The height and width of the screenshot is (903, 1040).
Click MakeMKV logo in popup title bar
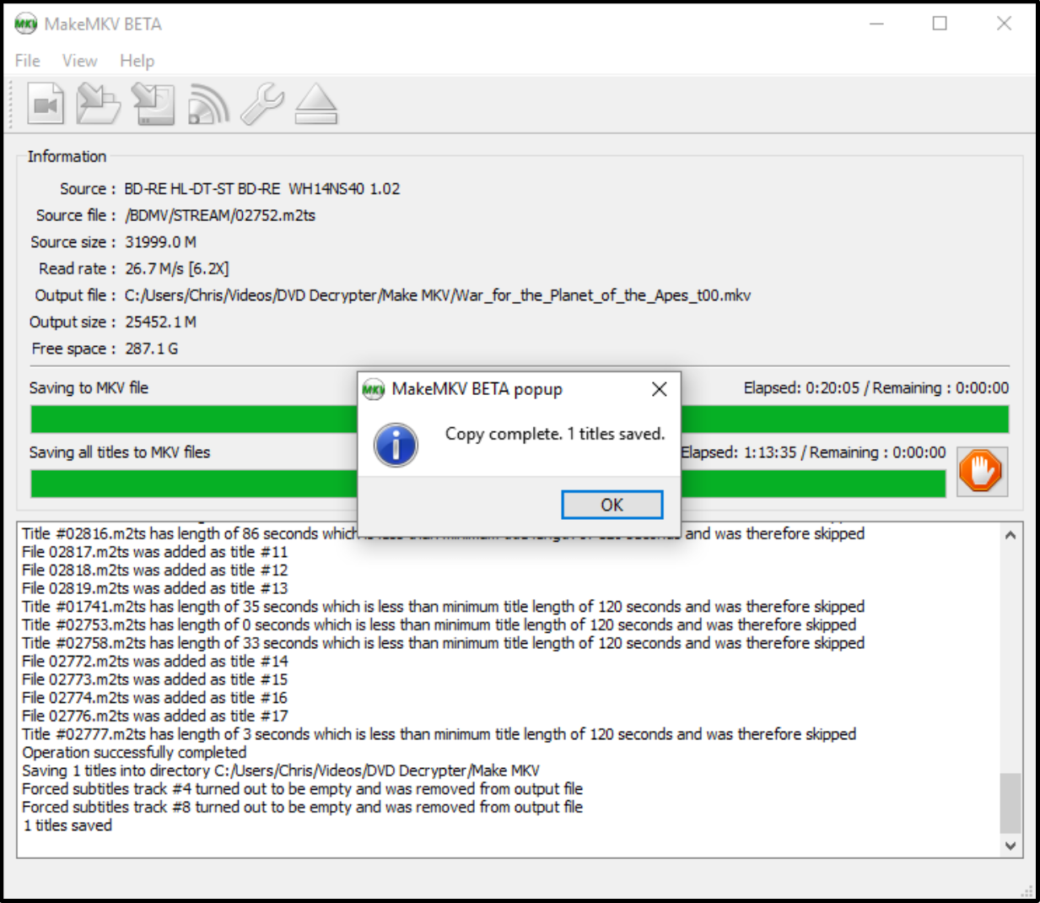coord(373,389)
